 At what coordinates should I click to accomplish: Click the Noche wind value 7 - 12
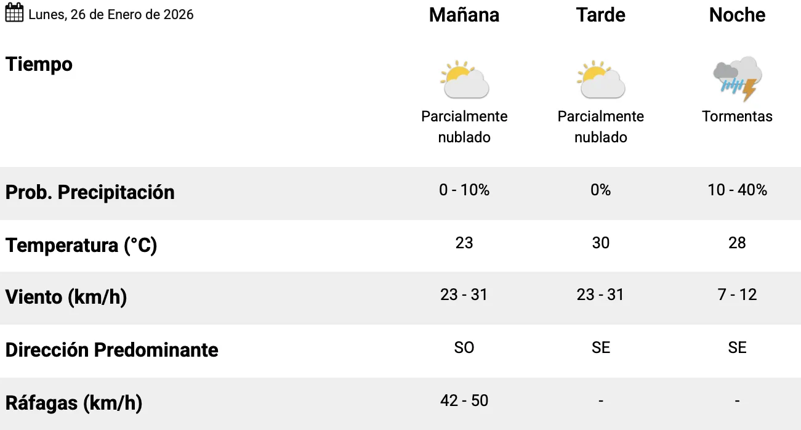tap(737, 294)
